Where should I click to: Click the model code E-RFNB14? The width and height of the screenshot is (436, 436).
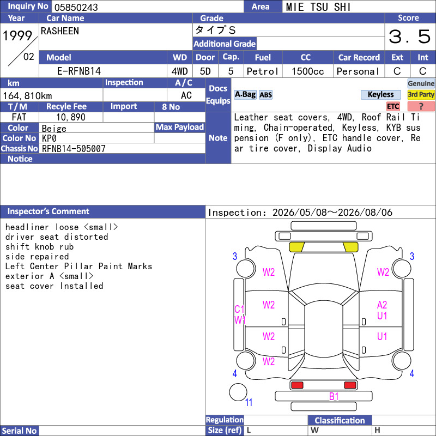pos(79,71)
